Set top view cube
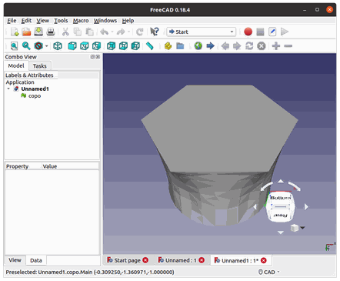This screenshot has height=281, width=340. click(x=85, y=46)
